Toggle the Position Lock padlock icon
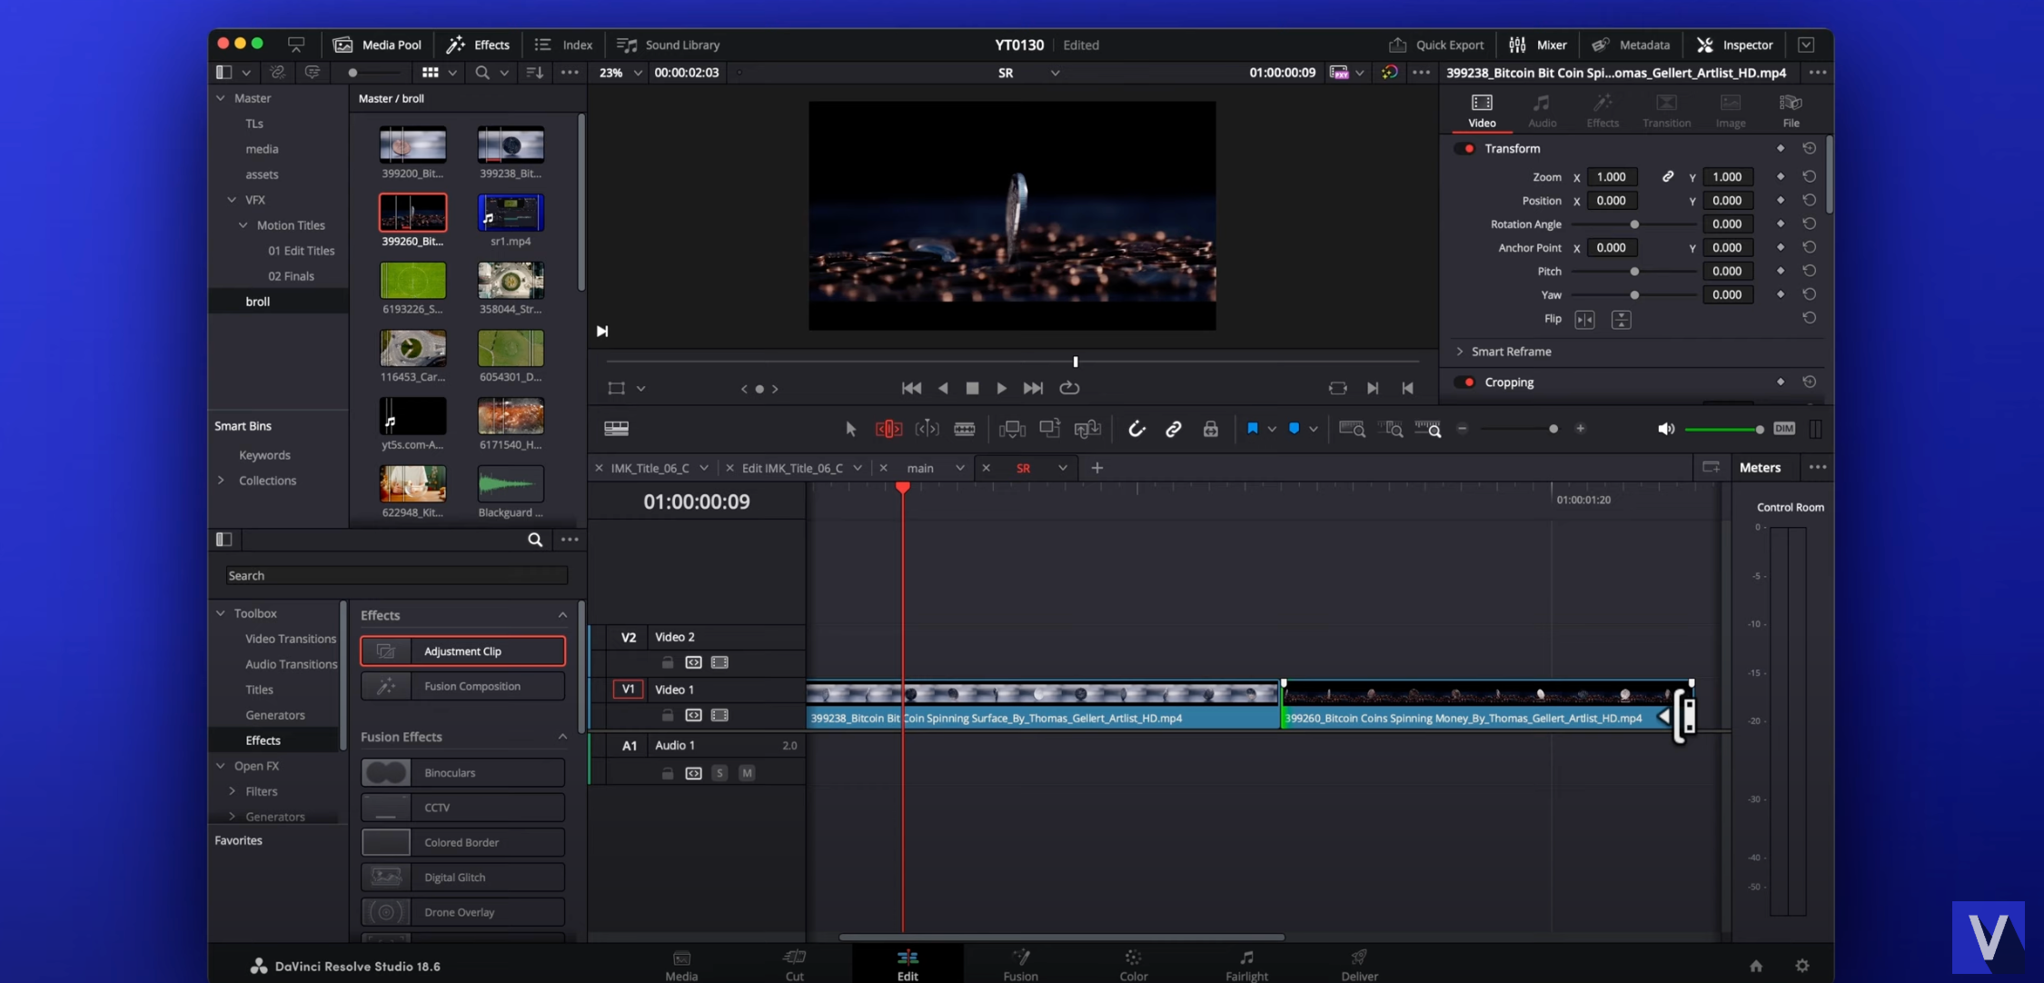The height and width of the screenshot is (983, 2044). (x=1211, y=429)
